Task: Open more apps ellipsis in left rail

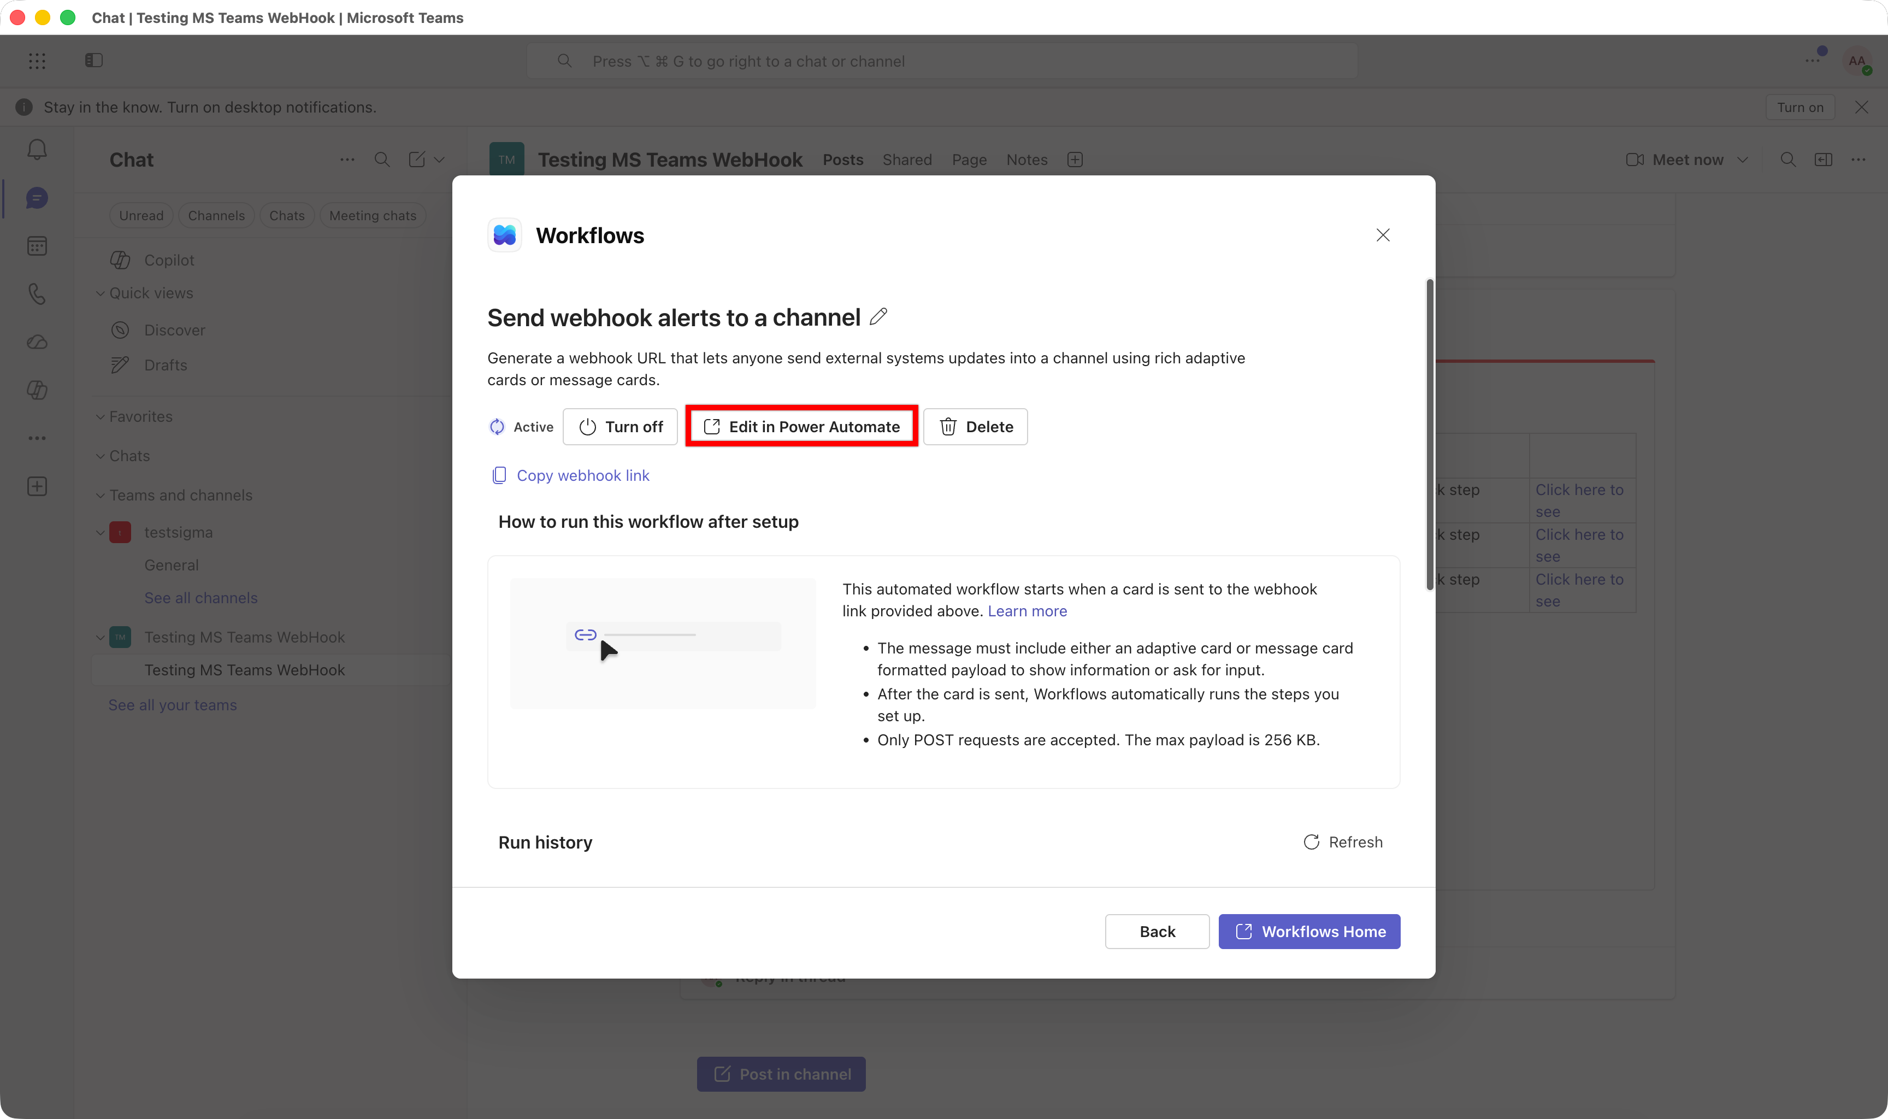Action: click(37, 438)
